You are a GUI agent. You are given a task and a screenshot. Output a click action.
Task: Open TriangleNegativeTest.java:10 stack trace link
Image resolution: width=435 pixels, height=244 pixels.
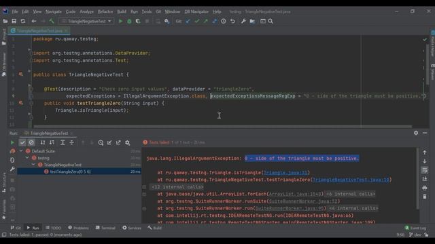click(351, 180)
